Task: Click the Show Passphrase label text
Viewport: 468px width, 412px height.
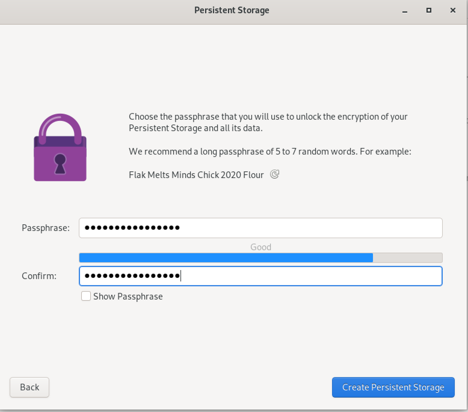Action: coord(127,296)
